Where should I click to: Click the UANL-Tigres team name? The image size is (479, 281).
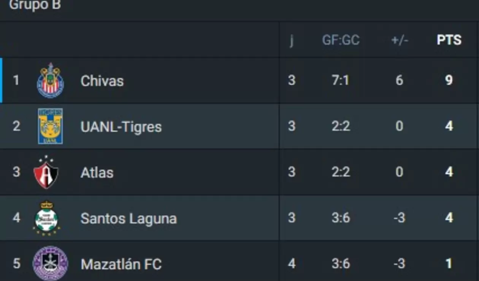[121, 126]
